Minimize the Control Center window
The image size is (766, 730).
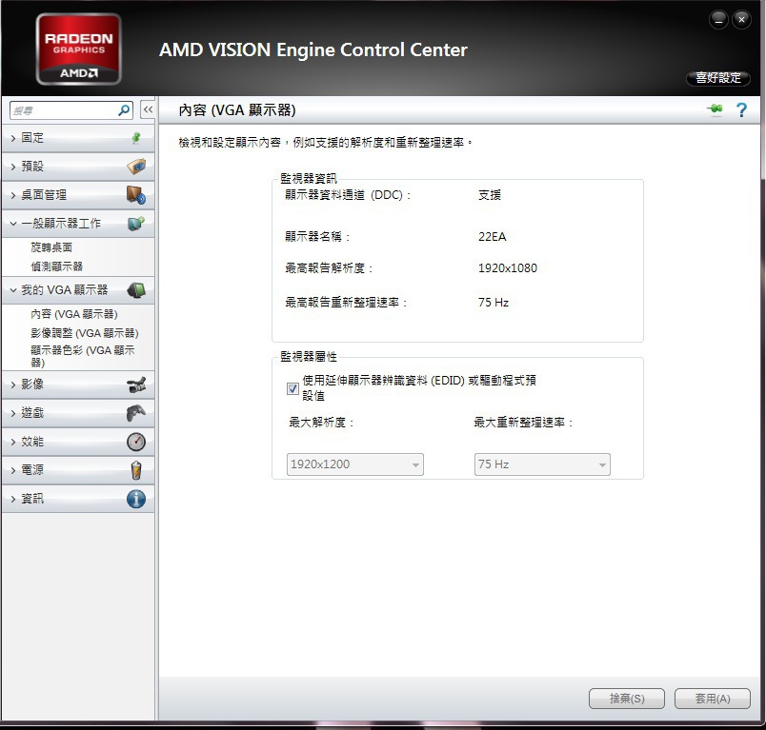tap(718, 20)
